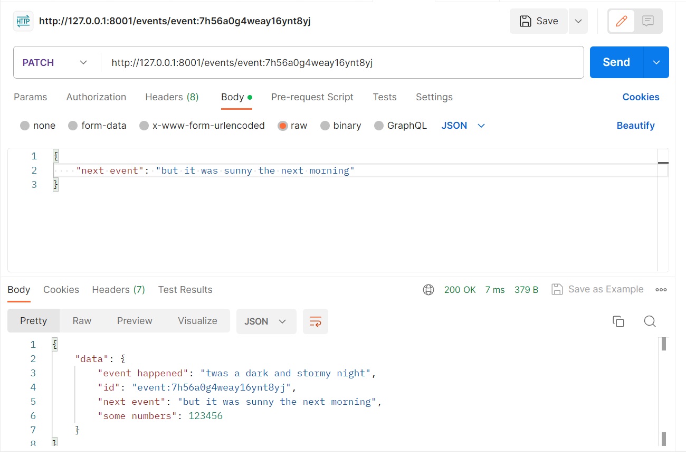Click the Beautify link
Screen dimensions: 686x456
(x=635, y=126)
